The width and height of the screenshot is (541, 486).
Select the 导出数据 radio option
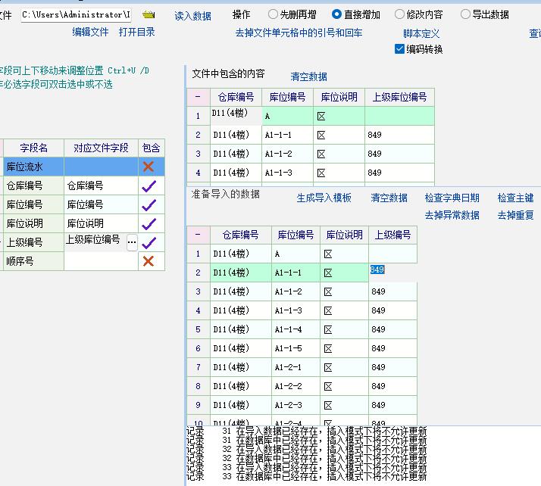click(x=466, y=14)
